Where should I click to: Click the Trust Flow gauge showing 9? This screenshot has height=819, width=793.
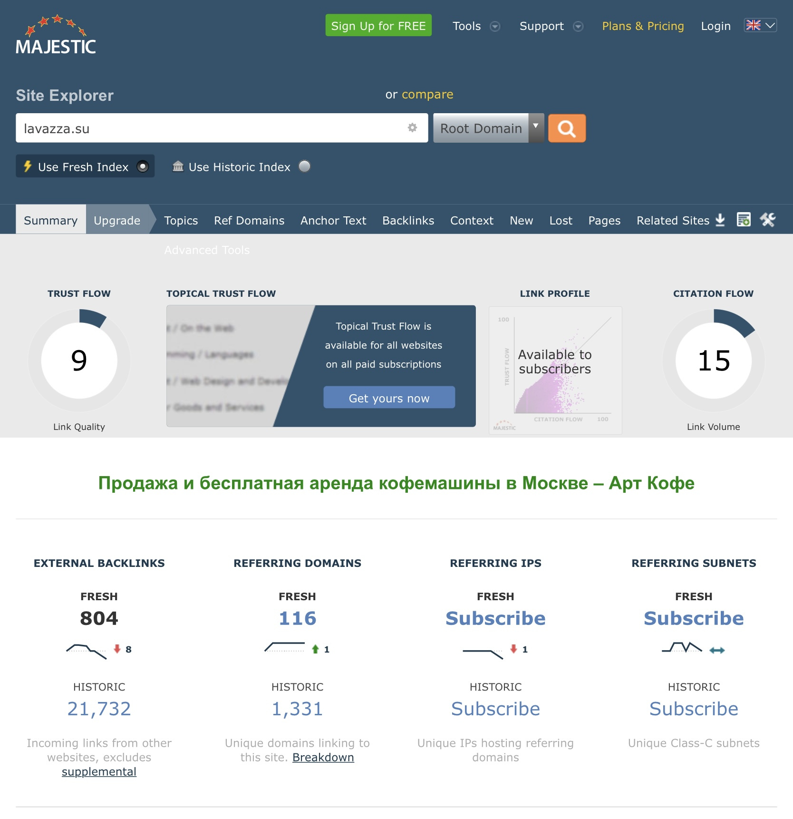(79, 360)
